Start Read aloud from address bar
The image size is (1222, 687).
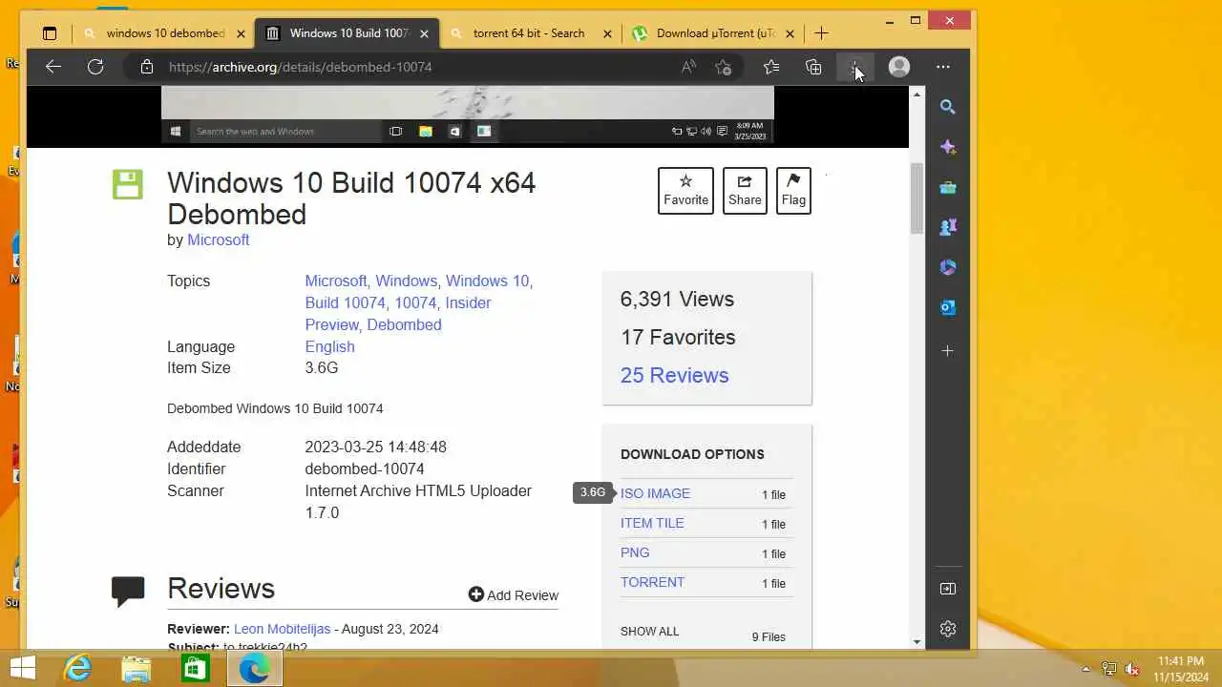(688, 67)
